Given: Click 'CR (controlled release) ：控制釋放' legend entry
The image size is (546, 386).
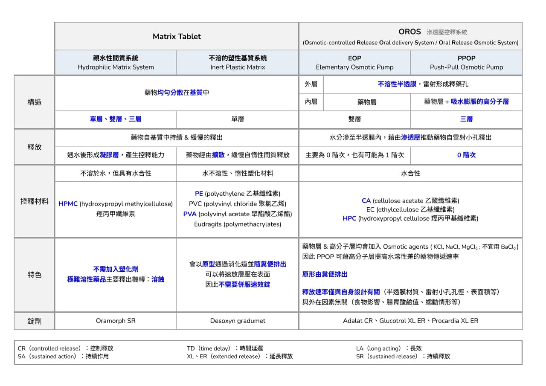Looking at the screenshot, I should coord(66,348).
